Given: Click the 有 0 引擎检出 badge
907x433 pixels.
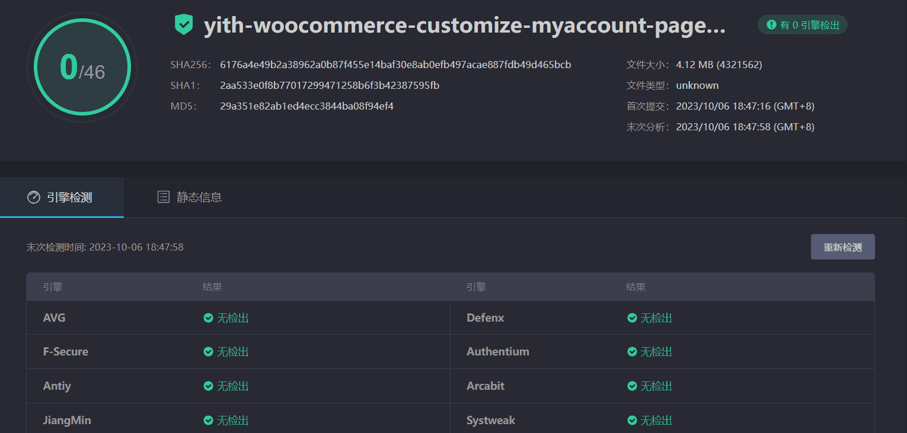Looking at the screenshot, I should coord(803,25).
